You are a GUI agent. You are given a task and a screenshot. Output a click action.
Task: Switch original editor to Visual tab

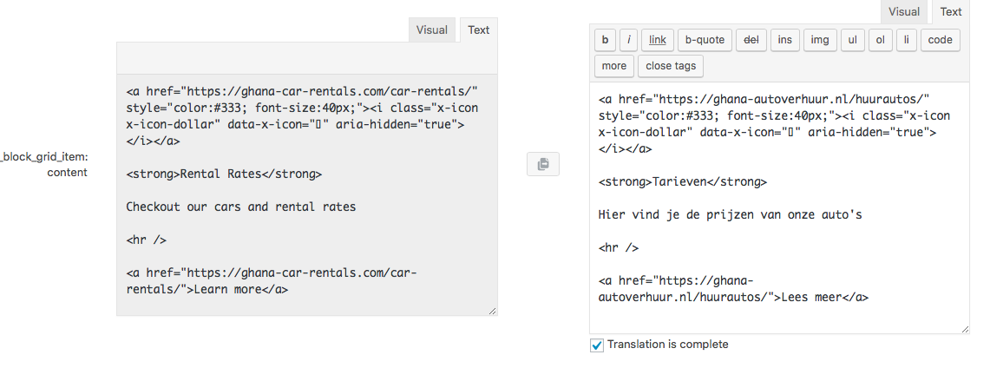(432, 30)
